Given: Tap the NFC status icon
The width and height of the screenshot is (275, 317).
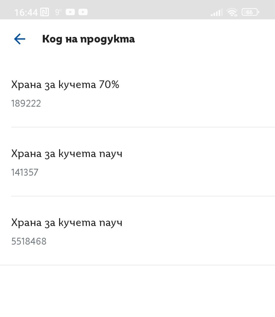Looking at the screenshot, I should [45, 12].
